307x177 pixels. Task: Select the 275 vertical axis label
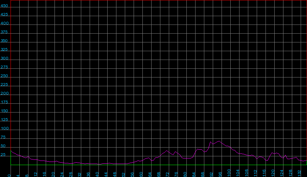pos(4,67)
